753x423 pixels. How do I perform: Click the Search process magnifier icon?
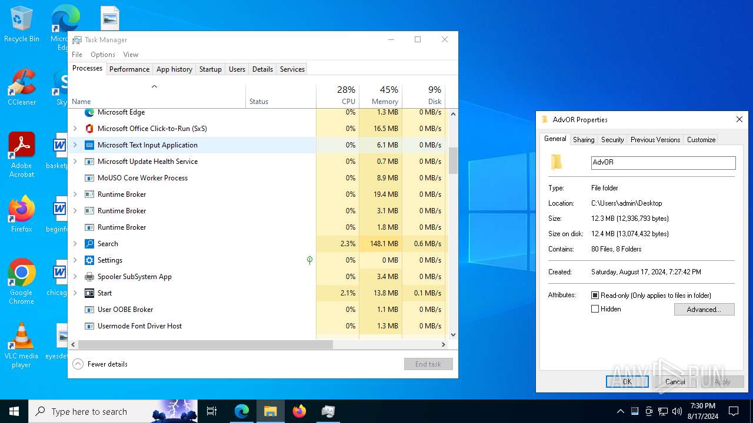coord(89,244)
